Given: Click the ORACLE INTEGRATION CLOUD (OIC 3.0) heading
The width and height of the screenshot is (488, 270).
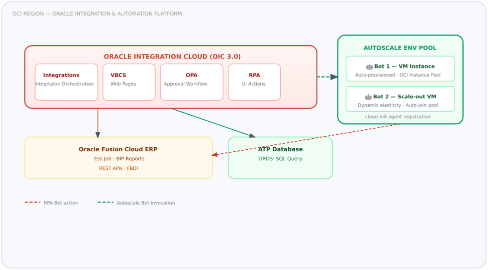Looking at the screenshot, I should (x=172, y=57).
